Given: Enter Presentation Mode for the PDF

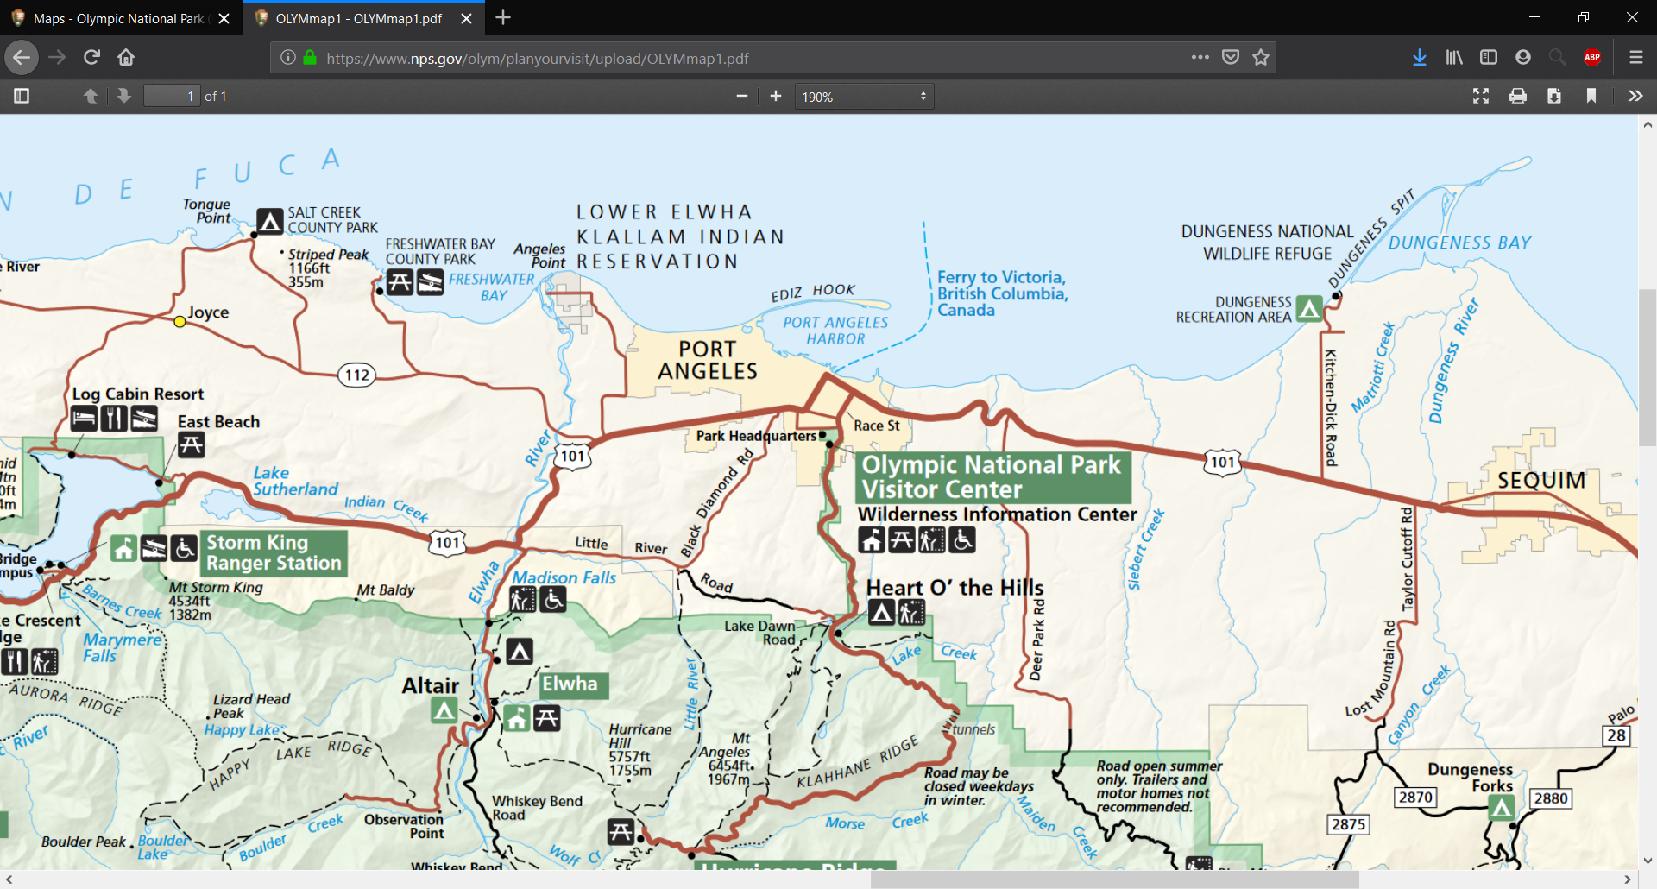Looking at the screenshot, I should coord(1481,96).
